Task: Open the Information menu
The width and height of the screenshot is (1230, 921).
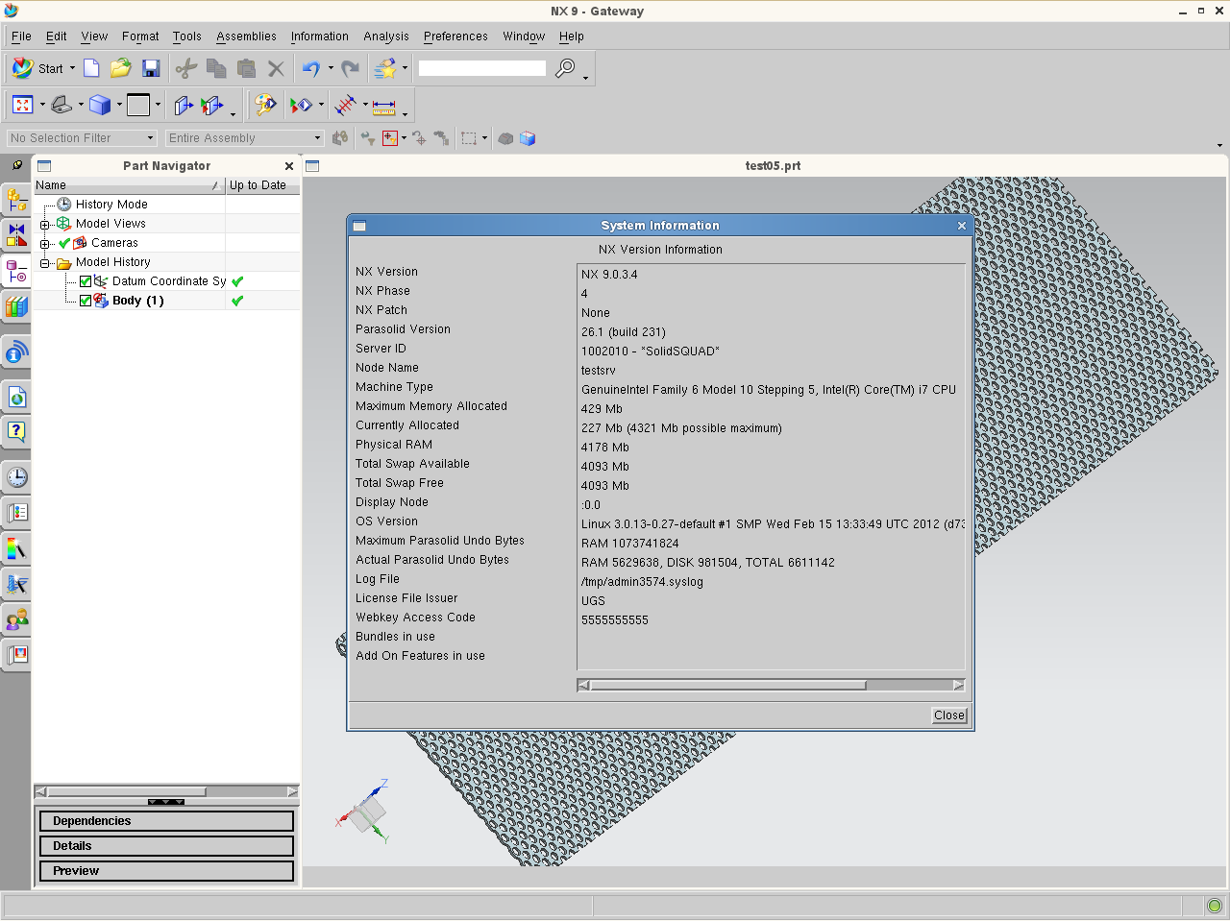Action: pos(320,36)
